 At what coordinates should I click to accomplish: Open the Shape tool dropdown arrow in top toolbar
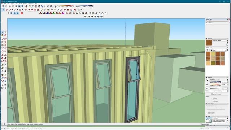pos(22,10)
